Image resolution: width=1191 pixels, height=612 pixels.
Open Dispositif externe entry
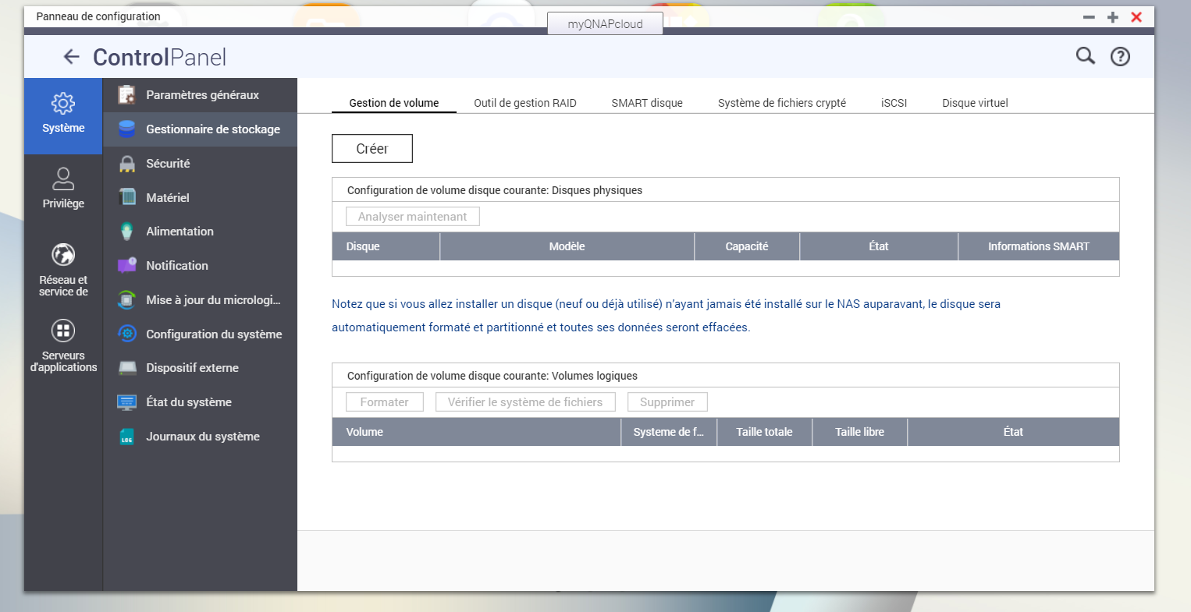(x=200, y=368)
